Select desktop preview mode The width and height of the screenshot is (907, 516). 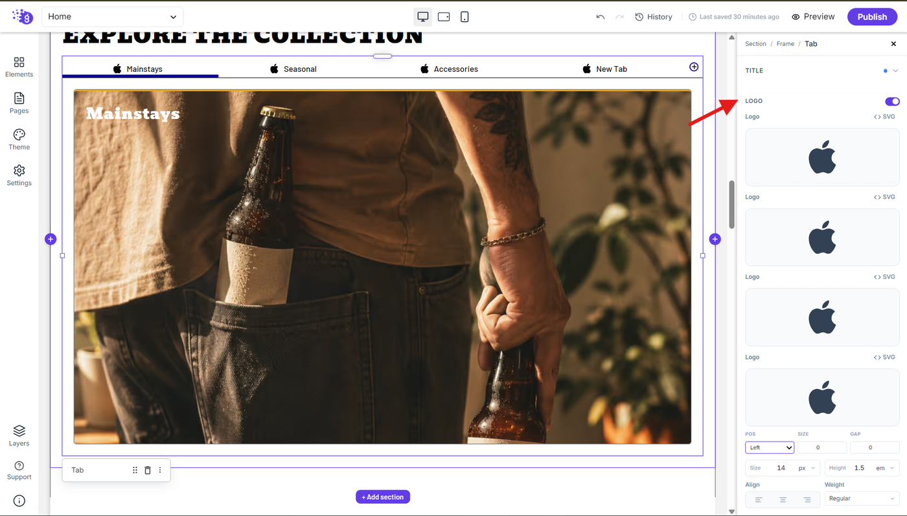pos(423,17)
